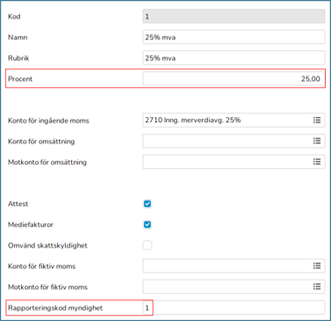Enable Omvänd skattskyldighet checkbox
This screenshot has height=321, width=331.
coord(148,245)
